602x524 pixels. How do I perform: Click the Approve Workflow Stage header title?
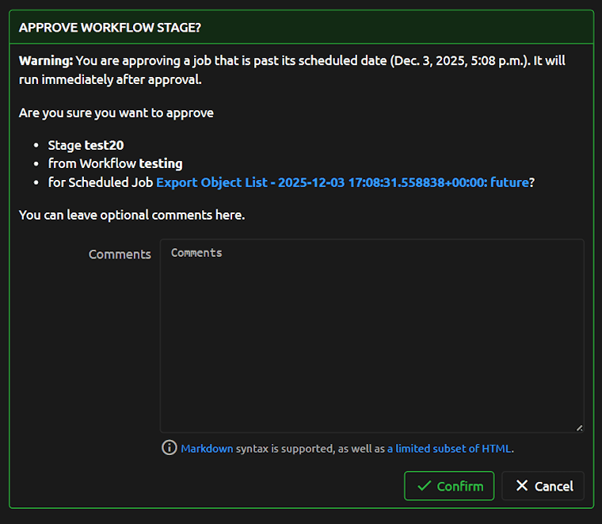pos(110,28)
